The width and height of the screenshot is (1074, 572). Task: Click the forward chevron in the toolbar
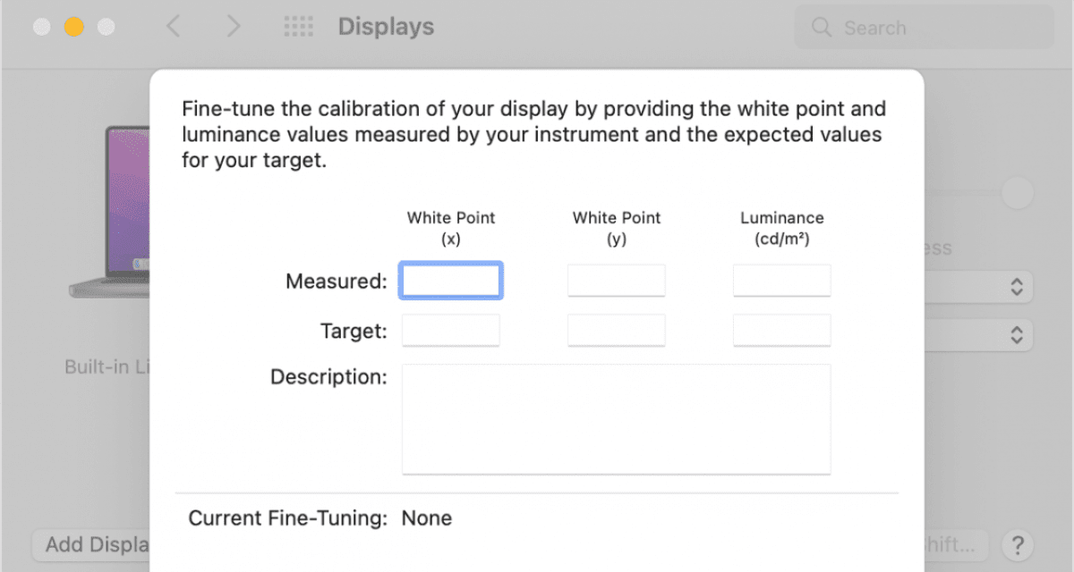234,27
